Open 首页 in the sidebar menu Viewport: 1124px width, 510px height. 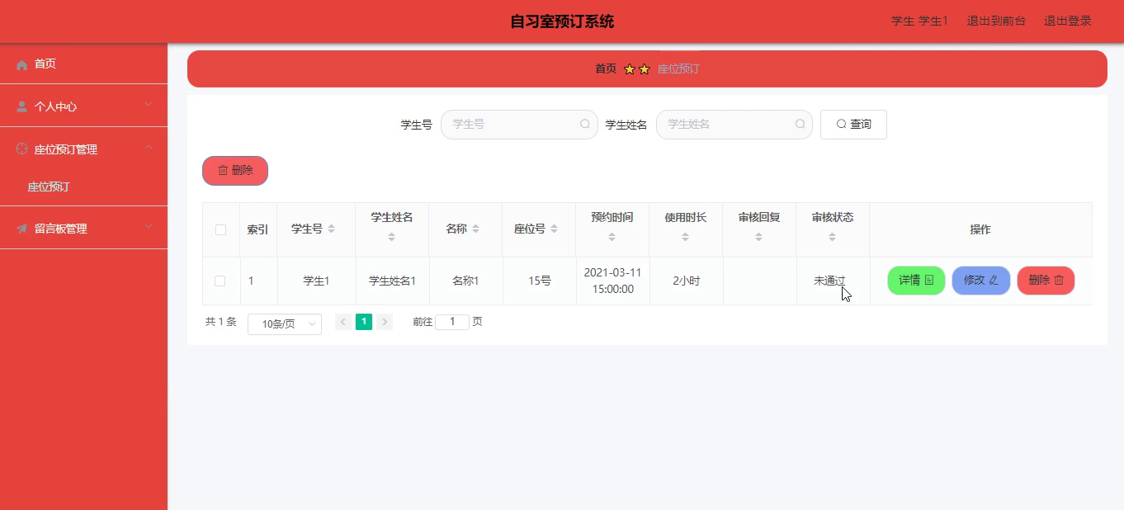click(83, 64)
